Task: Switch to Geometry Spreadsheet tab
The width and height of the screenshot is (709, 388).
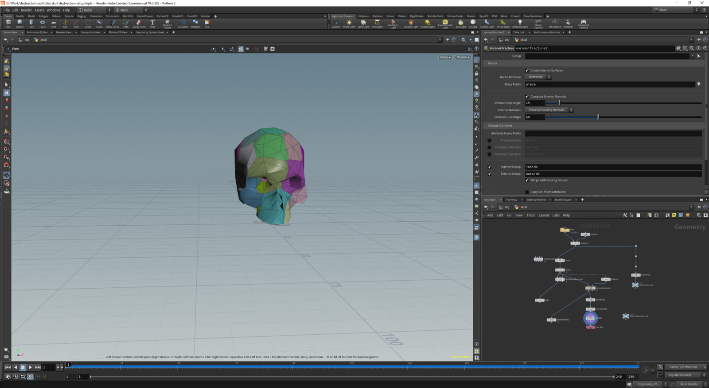Action: point(150,32)
